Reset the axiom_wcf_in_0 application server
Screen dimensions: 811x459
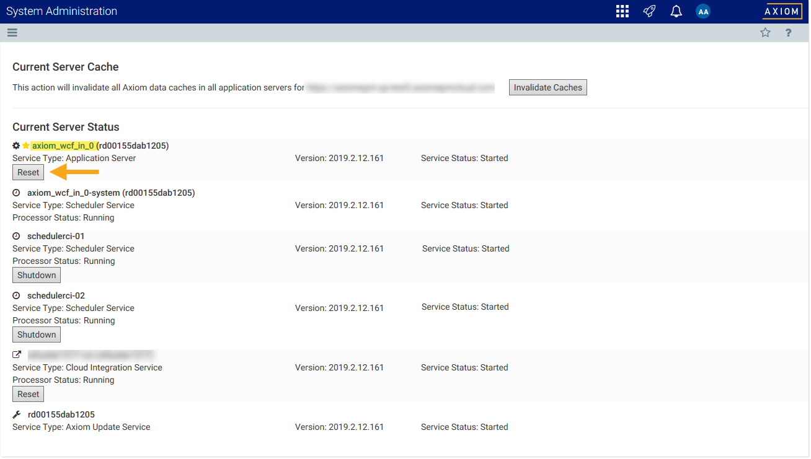28,172
